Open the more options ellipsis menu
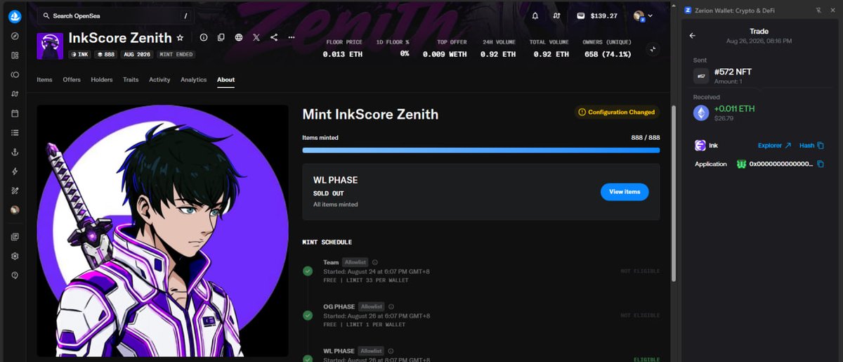Screen dimensions: 843x362 click(292, 37)
